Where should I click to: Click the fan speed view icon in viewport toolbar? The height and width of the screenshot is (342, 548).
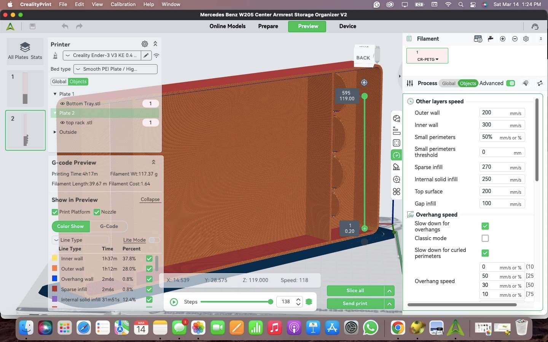pos(397,167)
